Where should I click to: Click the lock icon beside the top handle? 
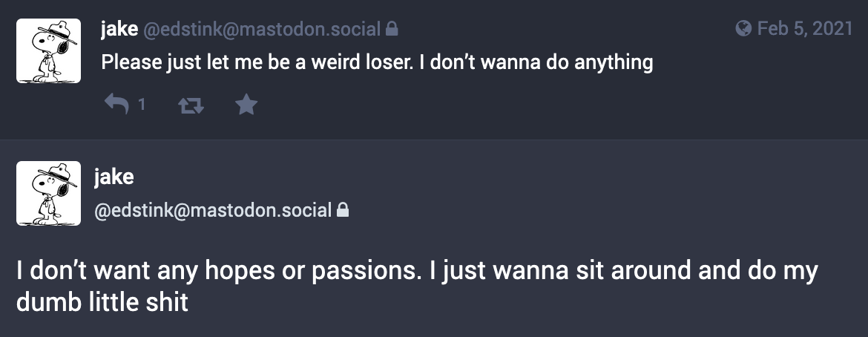(x=392, y=28)
